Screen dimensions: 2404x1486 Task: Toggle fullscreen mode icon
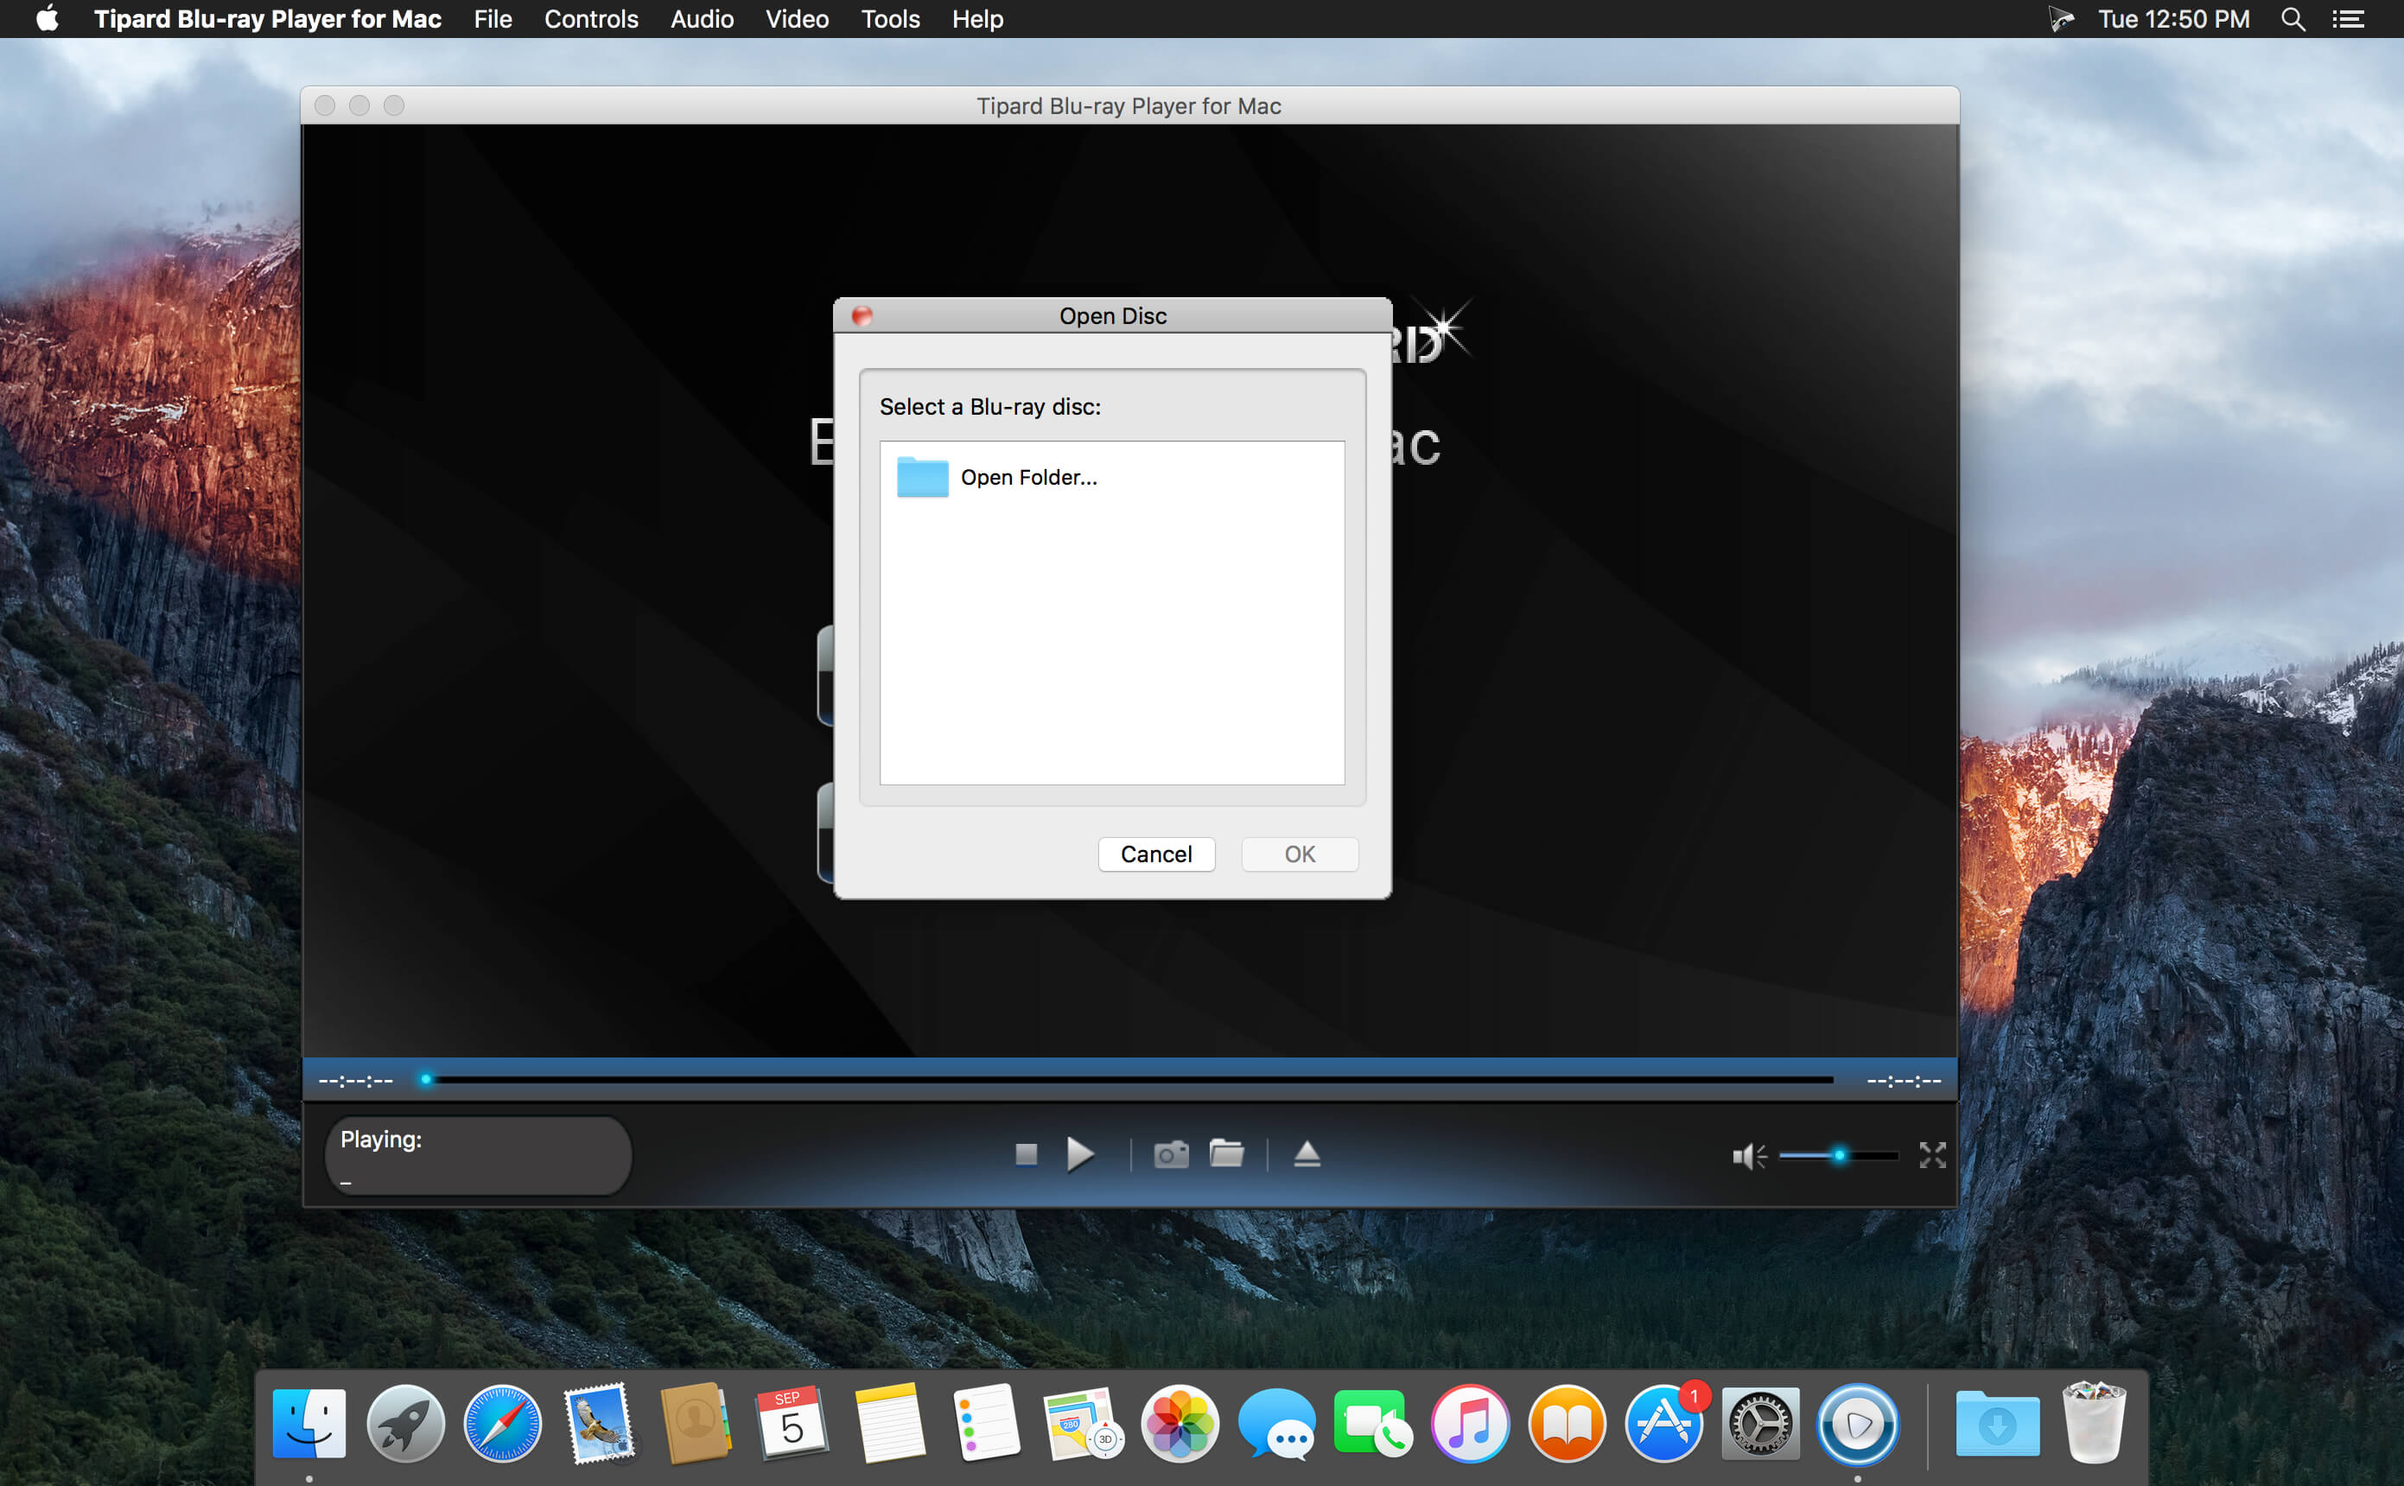(1932, 1155)
